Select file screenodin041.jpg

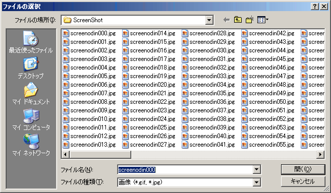[208, 145]
